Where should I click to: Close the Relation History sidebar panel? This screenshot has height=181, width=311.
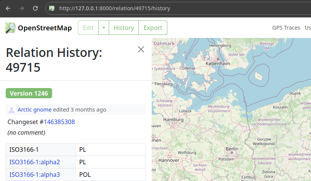click(141, 49)
